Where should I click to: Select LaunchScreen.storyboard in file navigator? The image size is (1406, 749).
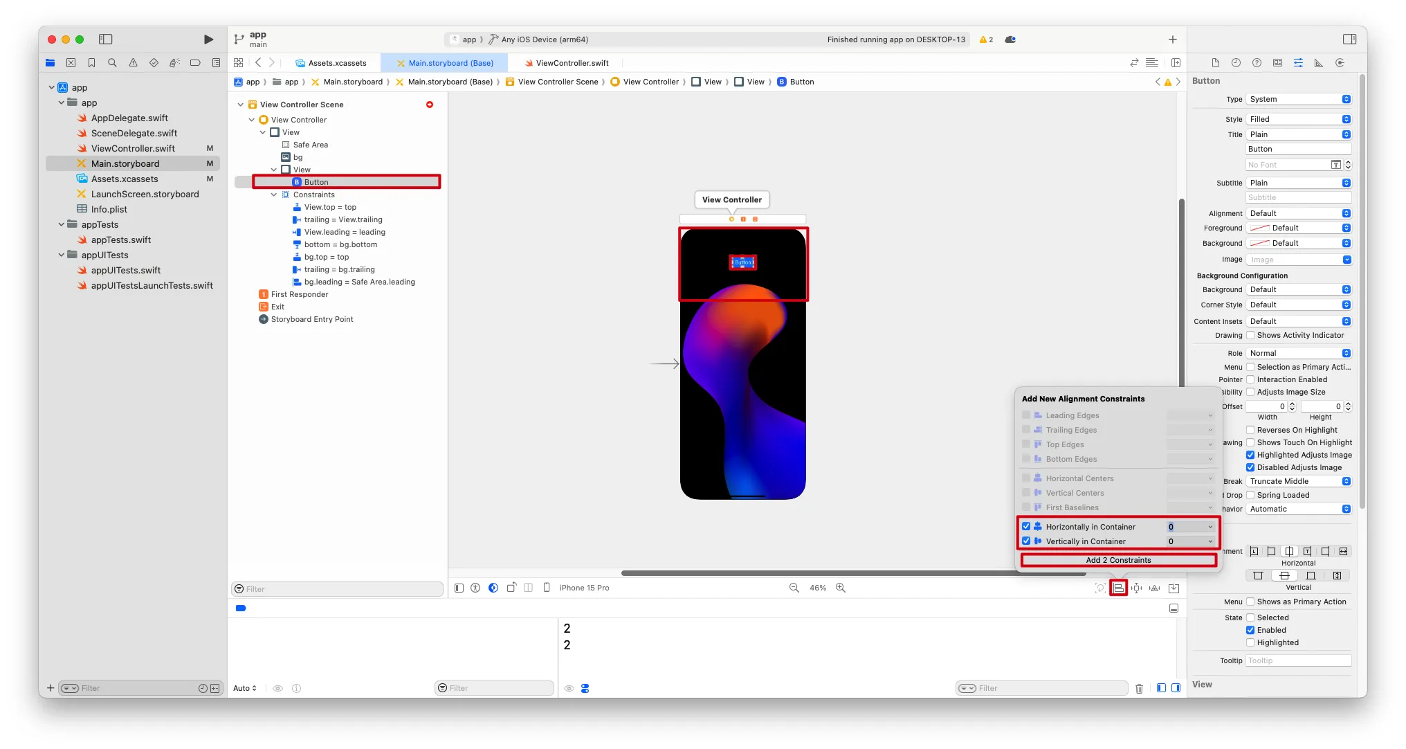click(x=145, y=195)
